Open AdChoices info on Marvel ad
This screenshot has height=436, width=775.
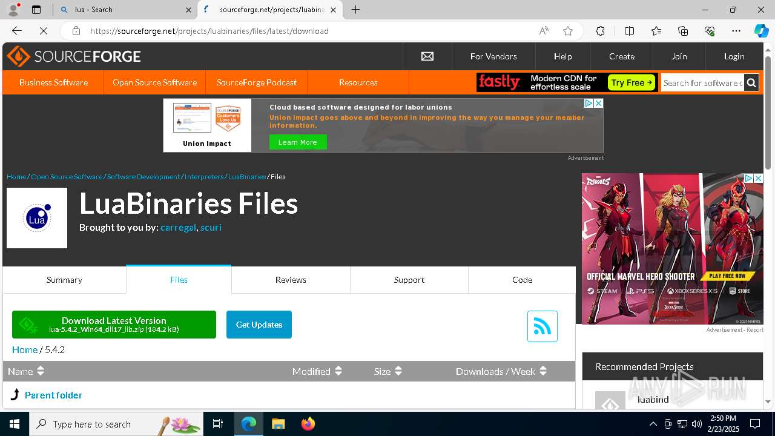point(748,178)
